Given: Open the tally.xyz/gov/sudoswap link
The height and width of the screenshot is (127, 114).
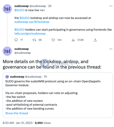Looking at the screenshot, I should pyautogui.click(x=30, y=34).
